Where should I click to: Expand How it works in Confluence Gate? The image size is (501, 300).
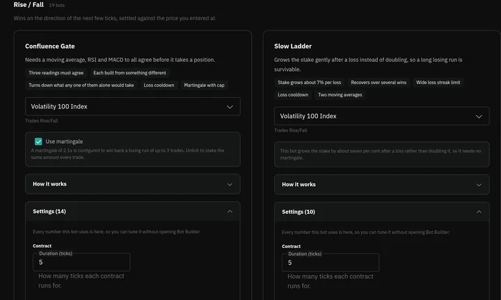click(x=133, y=184)
